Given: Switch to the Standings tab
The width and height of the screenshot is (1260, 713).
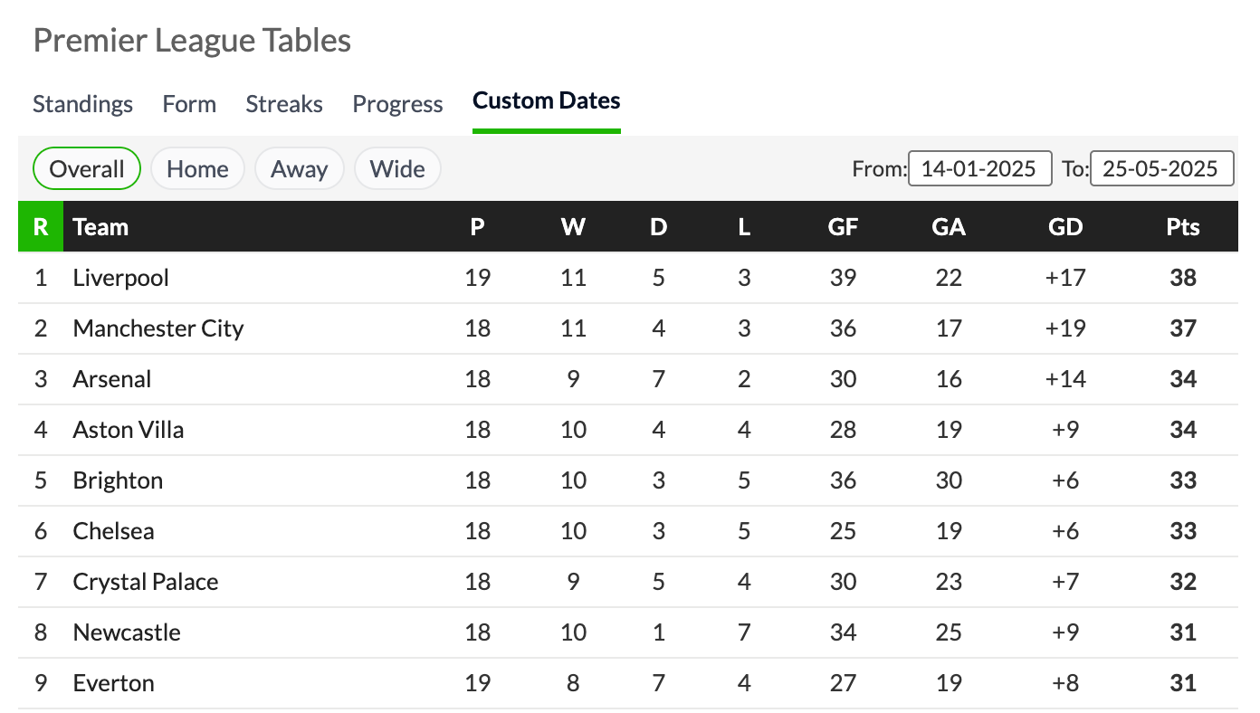Looking at the screenshot, I should point(82,104).
